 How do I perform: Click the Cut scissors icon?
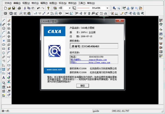click(x=25, y=8)
